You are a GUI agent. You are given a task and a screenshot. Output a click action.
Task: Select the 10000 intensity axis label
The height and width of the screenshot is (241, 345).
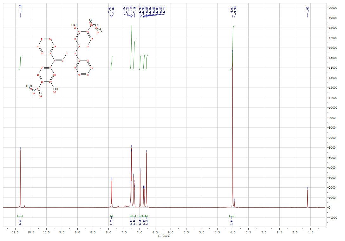pyautogui.click(x=333, y=108)
